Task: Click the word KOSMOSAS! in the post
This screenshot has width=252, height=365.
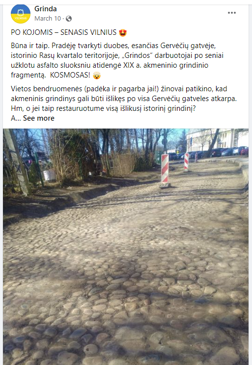Action: 70,75
